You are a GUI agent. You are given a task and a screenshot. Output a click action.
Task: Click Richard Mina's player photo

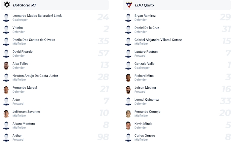coord(128,78)
